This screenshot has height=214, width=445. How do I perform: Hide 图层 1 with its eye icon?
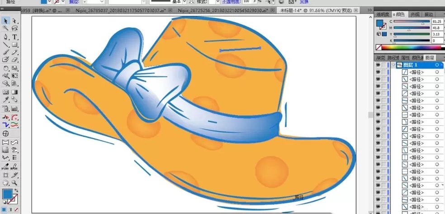coord(378,65)
